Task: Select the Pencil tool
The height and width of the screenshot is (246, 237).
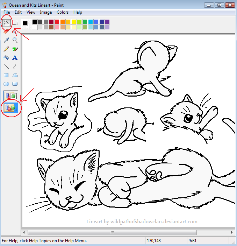Action: 6,49
